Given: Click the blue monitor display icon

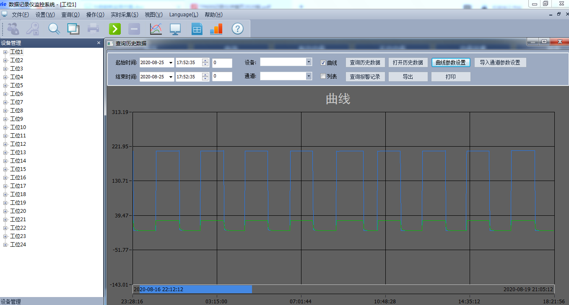Looking at the screenshot, I should [x=175, y=28].
